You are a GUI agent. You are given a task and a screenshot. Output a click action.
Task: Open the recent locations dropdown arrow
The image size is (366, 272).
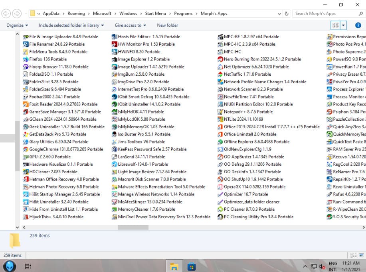26,14
